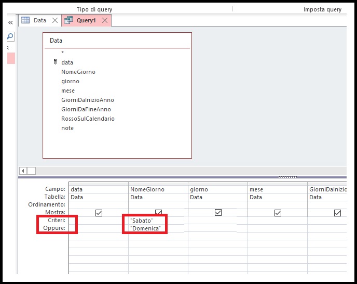Click the Campo cell containing data
Screen dimensions: 357x284
[x=99, y=189]
